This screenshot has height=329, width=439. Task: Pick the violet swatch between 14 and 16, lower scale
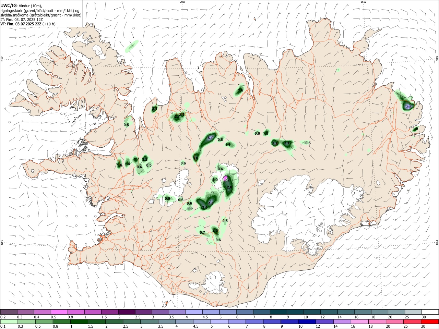pos(342,322)
